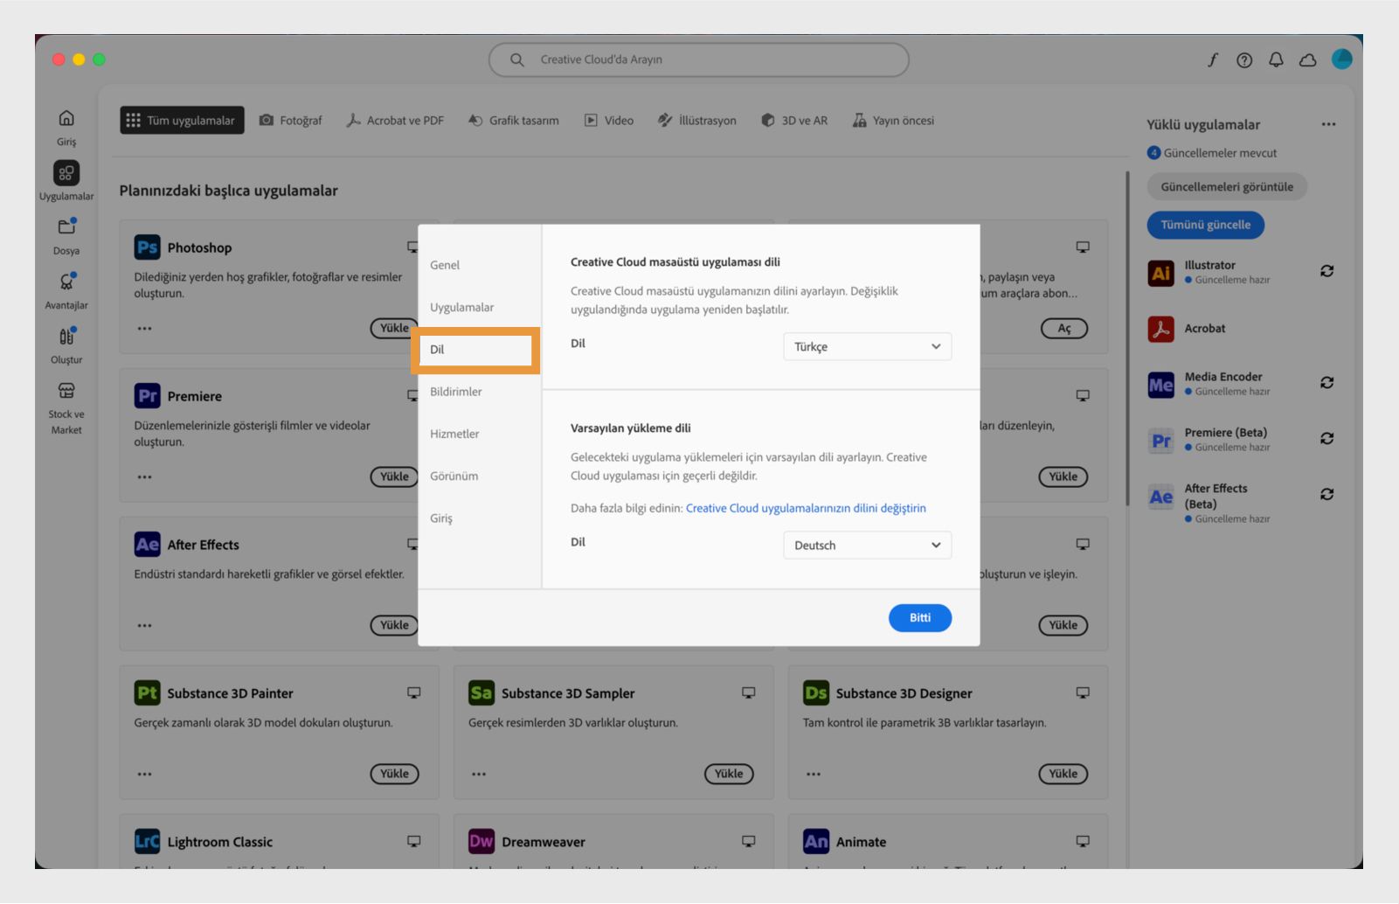Viewport: 1399px width, 904px height.
Task: Click the Substance 3D Sampler icon
Action: point(481,693)
